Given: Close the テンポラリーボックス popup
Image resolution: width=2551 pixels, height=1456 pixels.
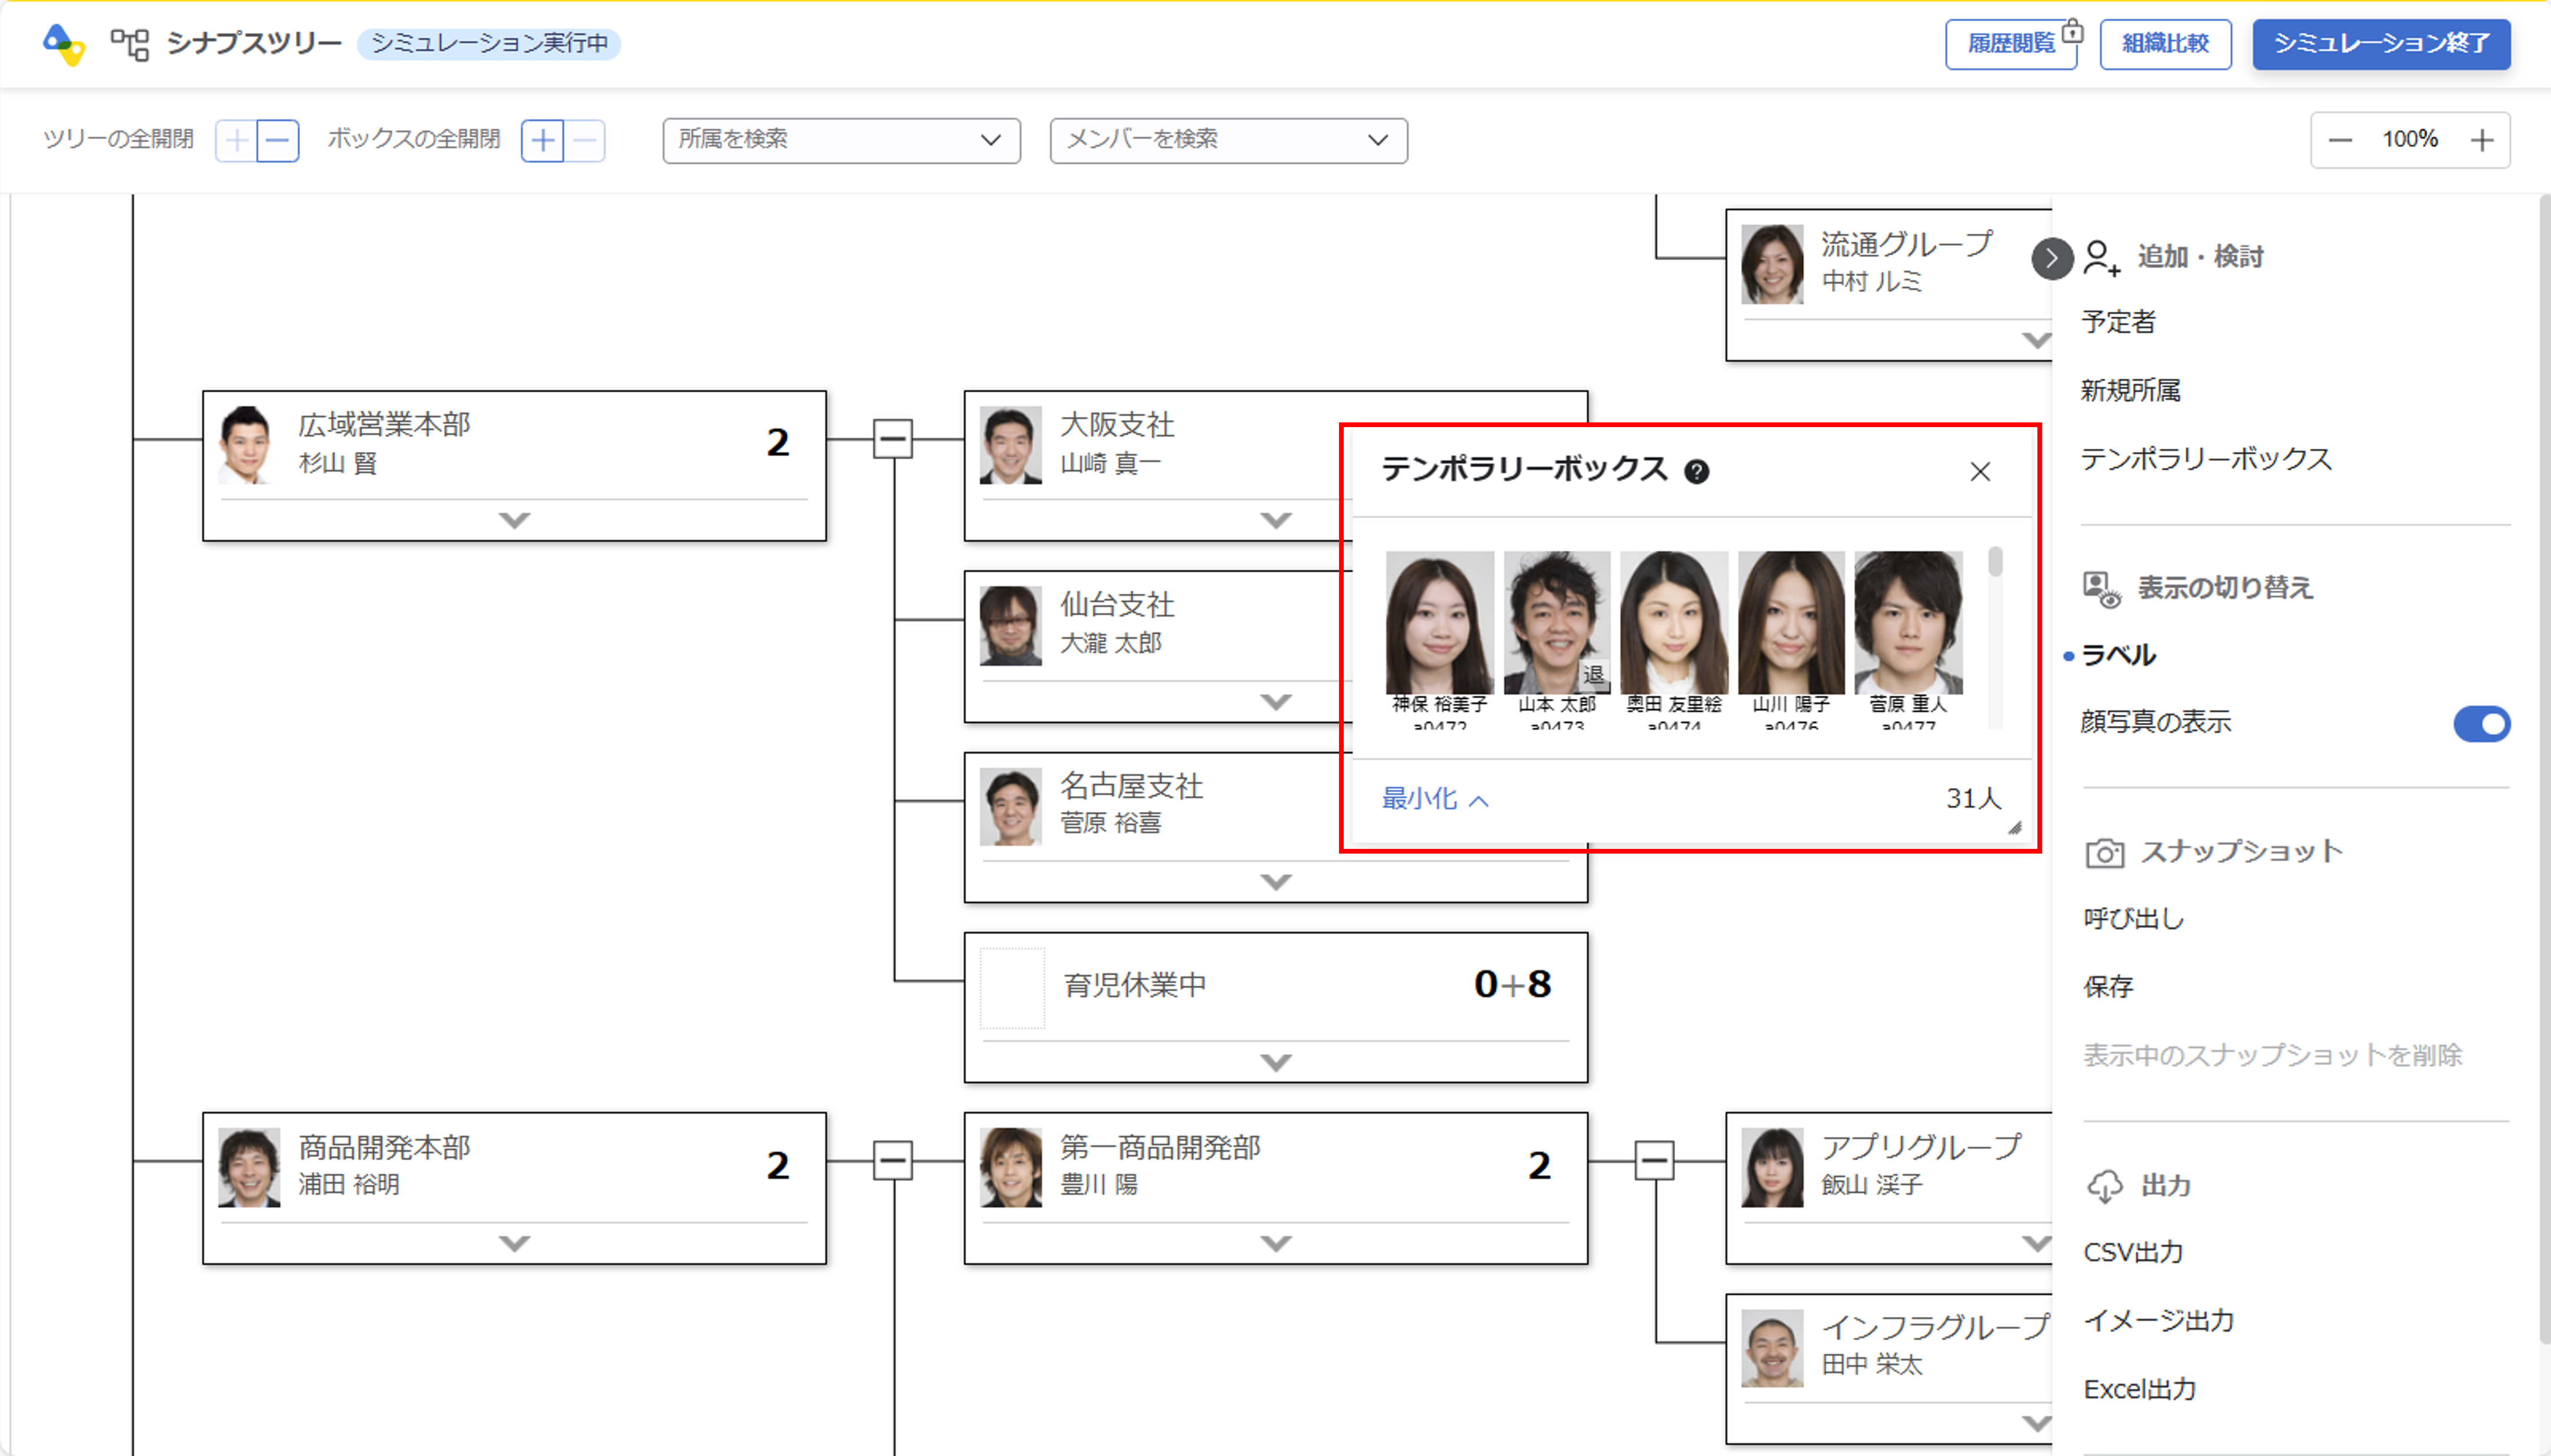Looking at the screenshot, I should click(x=1979, y=471).
